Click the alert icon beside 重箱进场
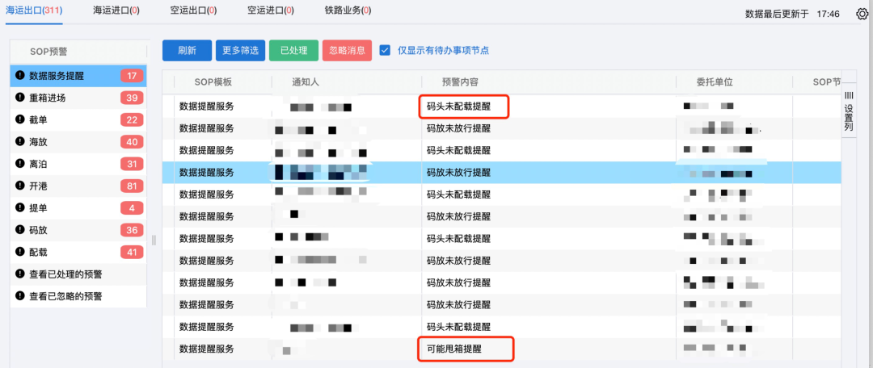The width and height of the screenshot is (873, 368). (x=20, y=98)
